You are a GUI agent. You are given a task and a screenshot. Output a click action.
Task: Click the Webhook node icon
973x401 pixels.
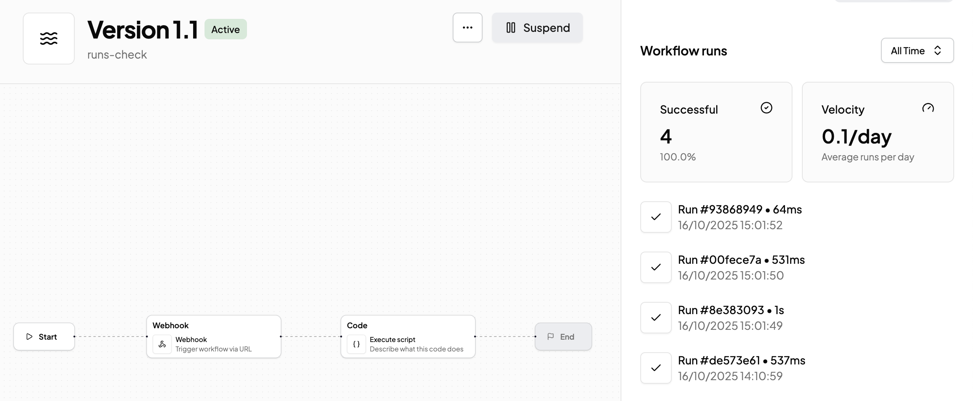point(162,344)
